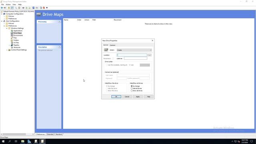This screenshot has height=144, width=256.
Task: Open the drive letter dropdown
Action: point(145,65)
